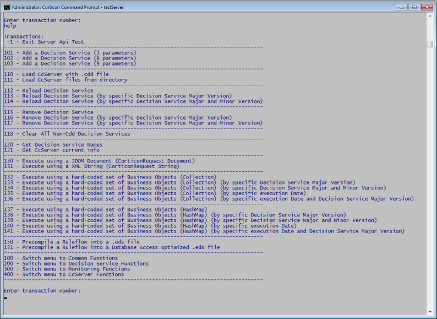The image size is (437, 319).
Task: Click line '100 - Switch menu to Common Functions'
Action: pyautogui.click(x=61, y=258)
